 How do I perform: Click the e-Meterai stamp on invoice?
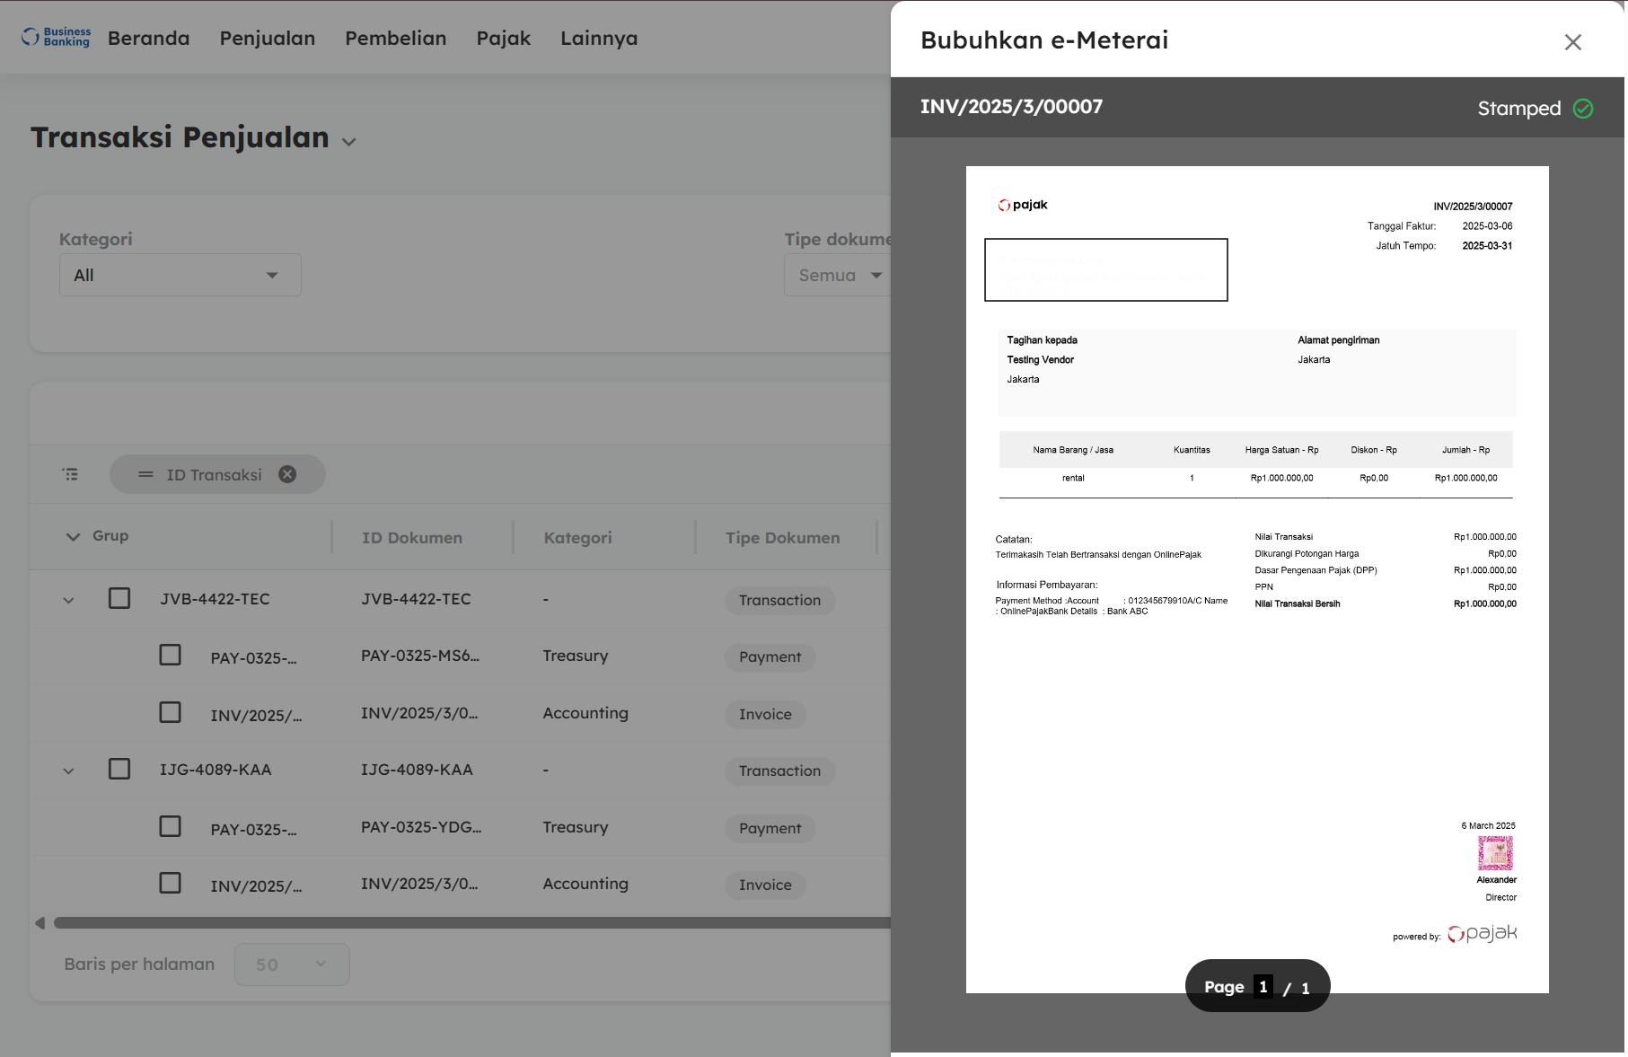click(x=1495, y=853)
